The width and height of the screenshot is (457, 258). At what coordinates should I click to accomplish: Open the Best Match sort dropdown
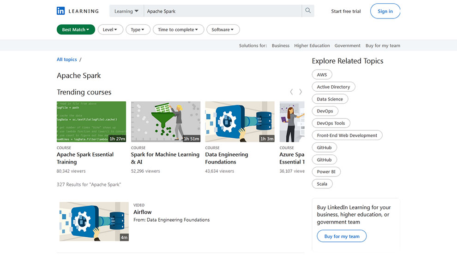click(76, 29)
